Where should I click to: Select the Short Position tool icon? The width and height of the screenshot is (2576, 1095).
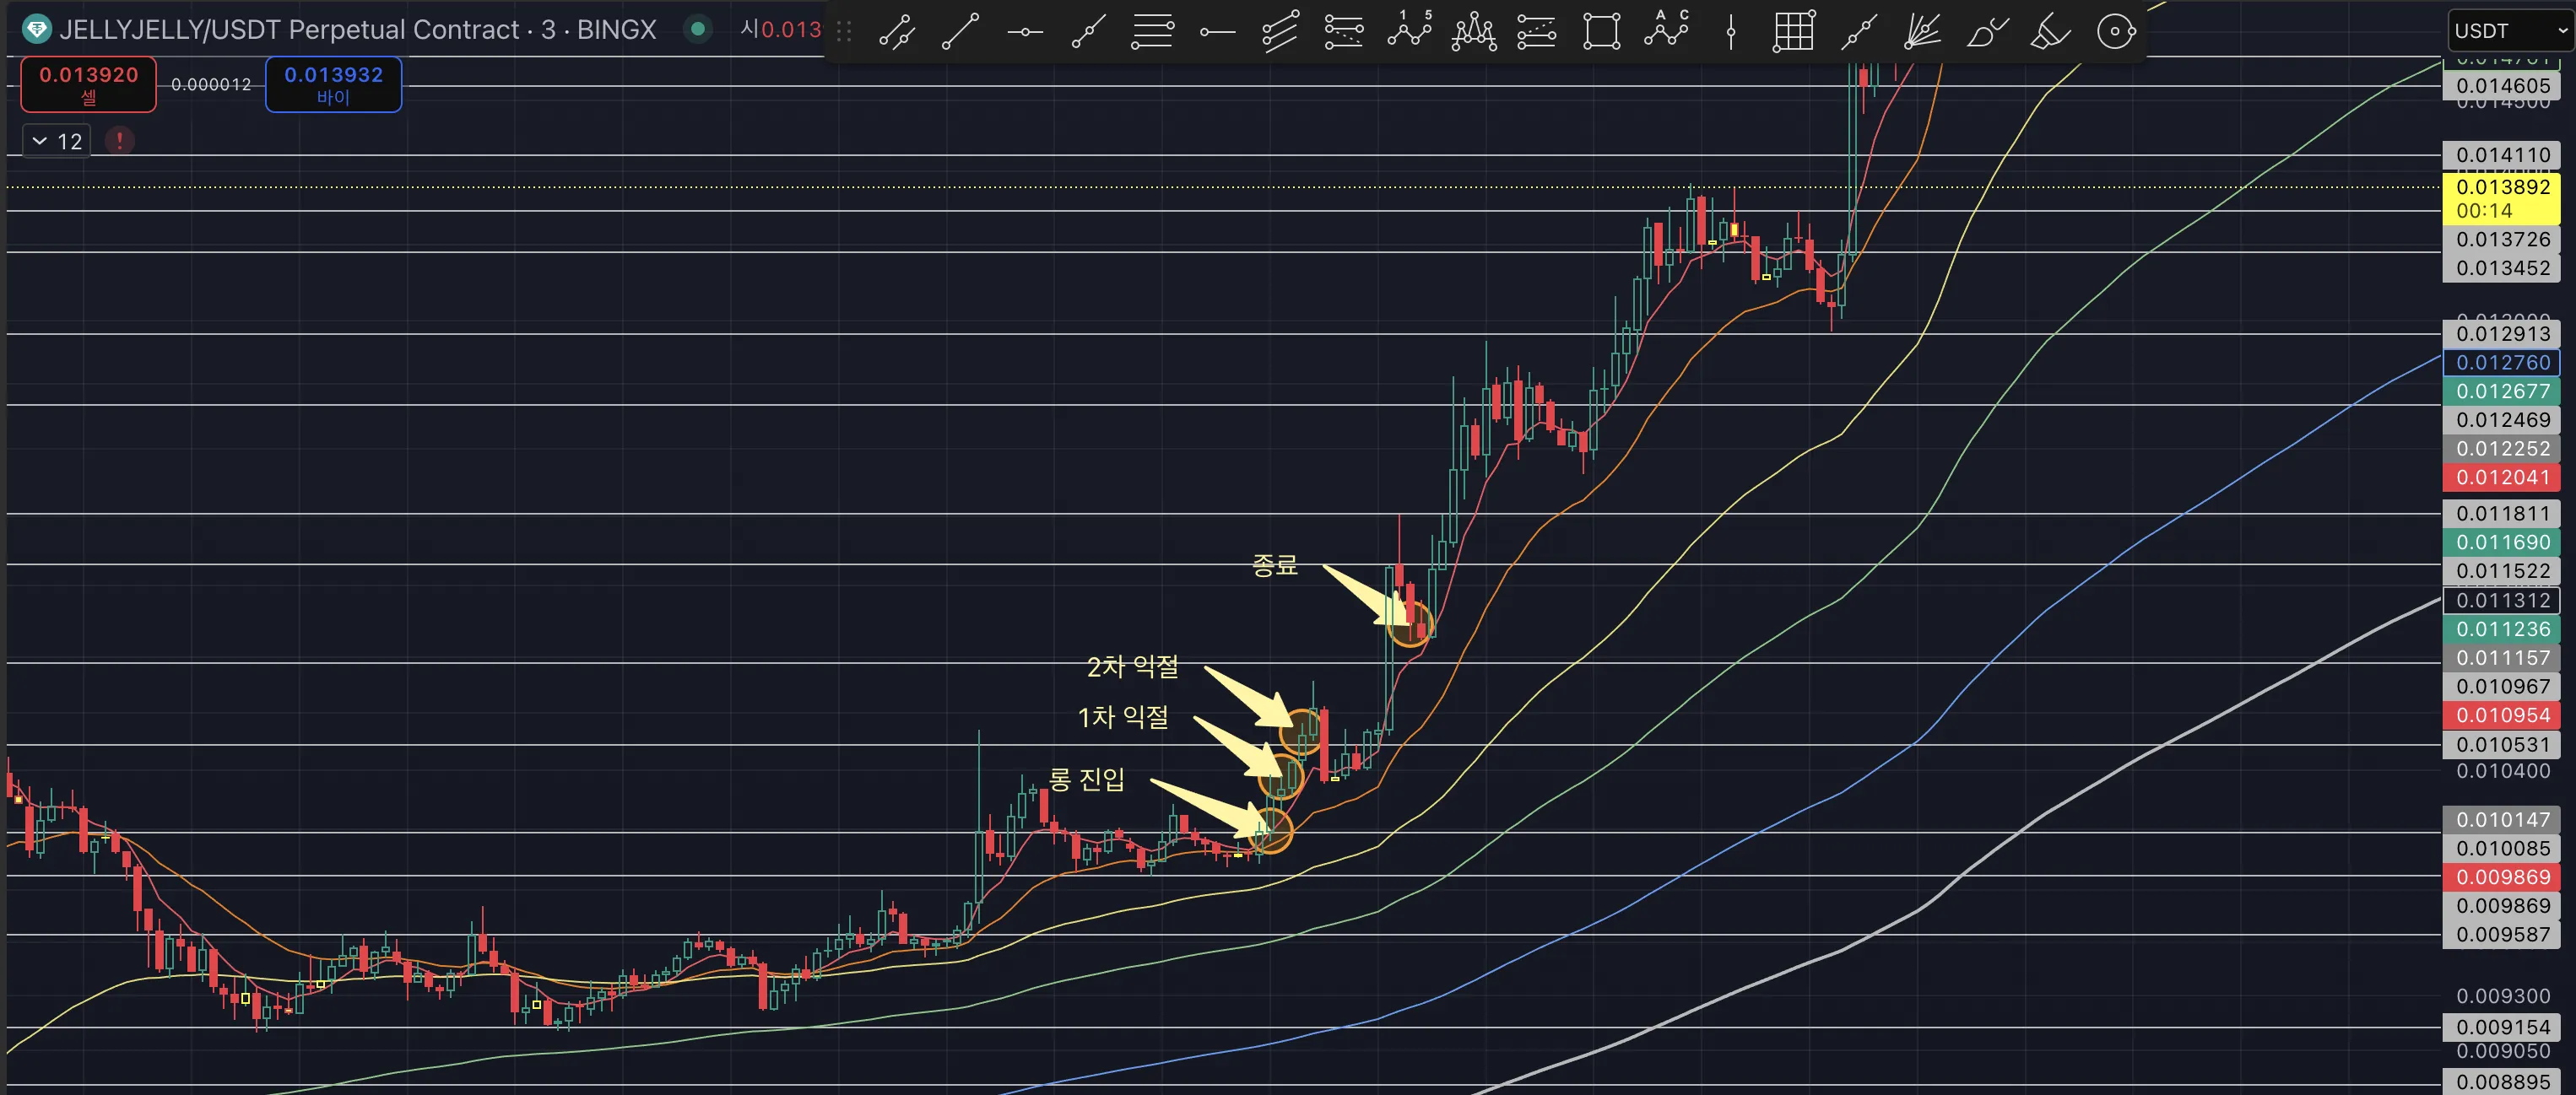[1537, 31]
